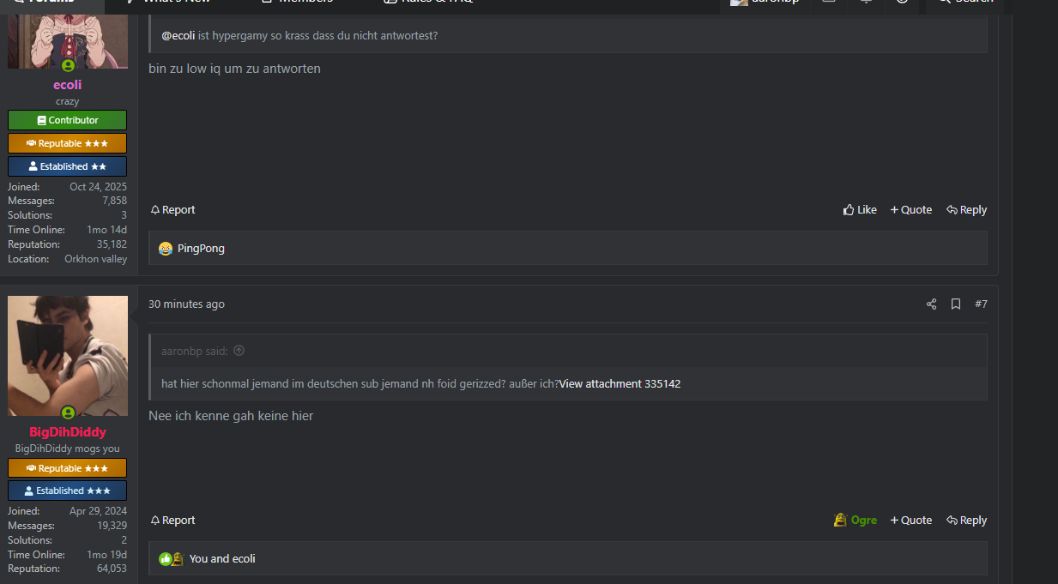This screenshot has width=1058, height=584.
Task: Reply to ecoli's post
Action: 966,210
